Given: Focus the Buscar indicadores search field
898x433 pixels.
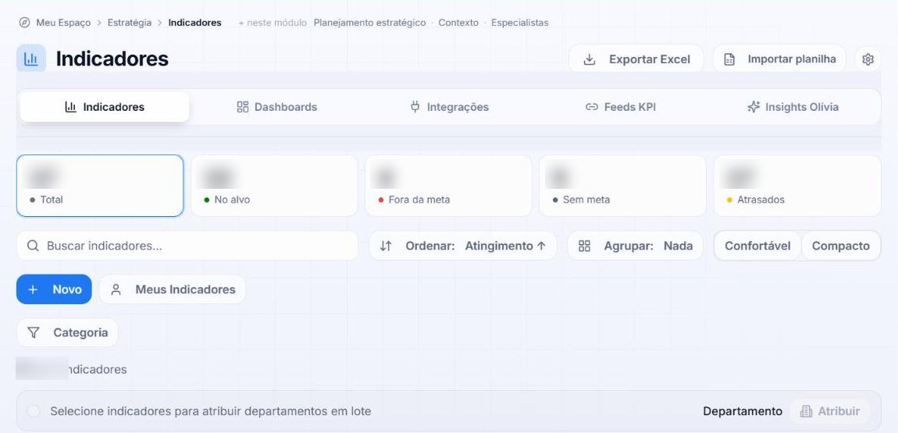Looking at the screenshot, I should [x=187, y=246].
